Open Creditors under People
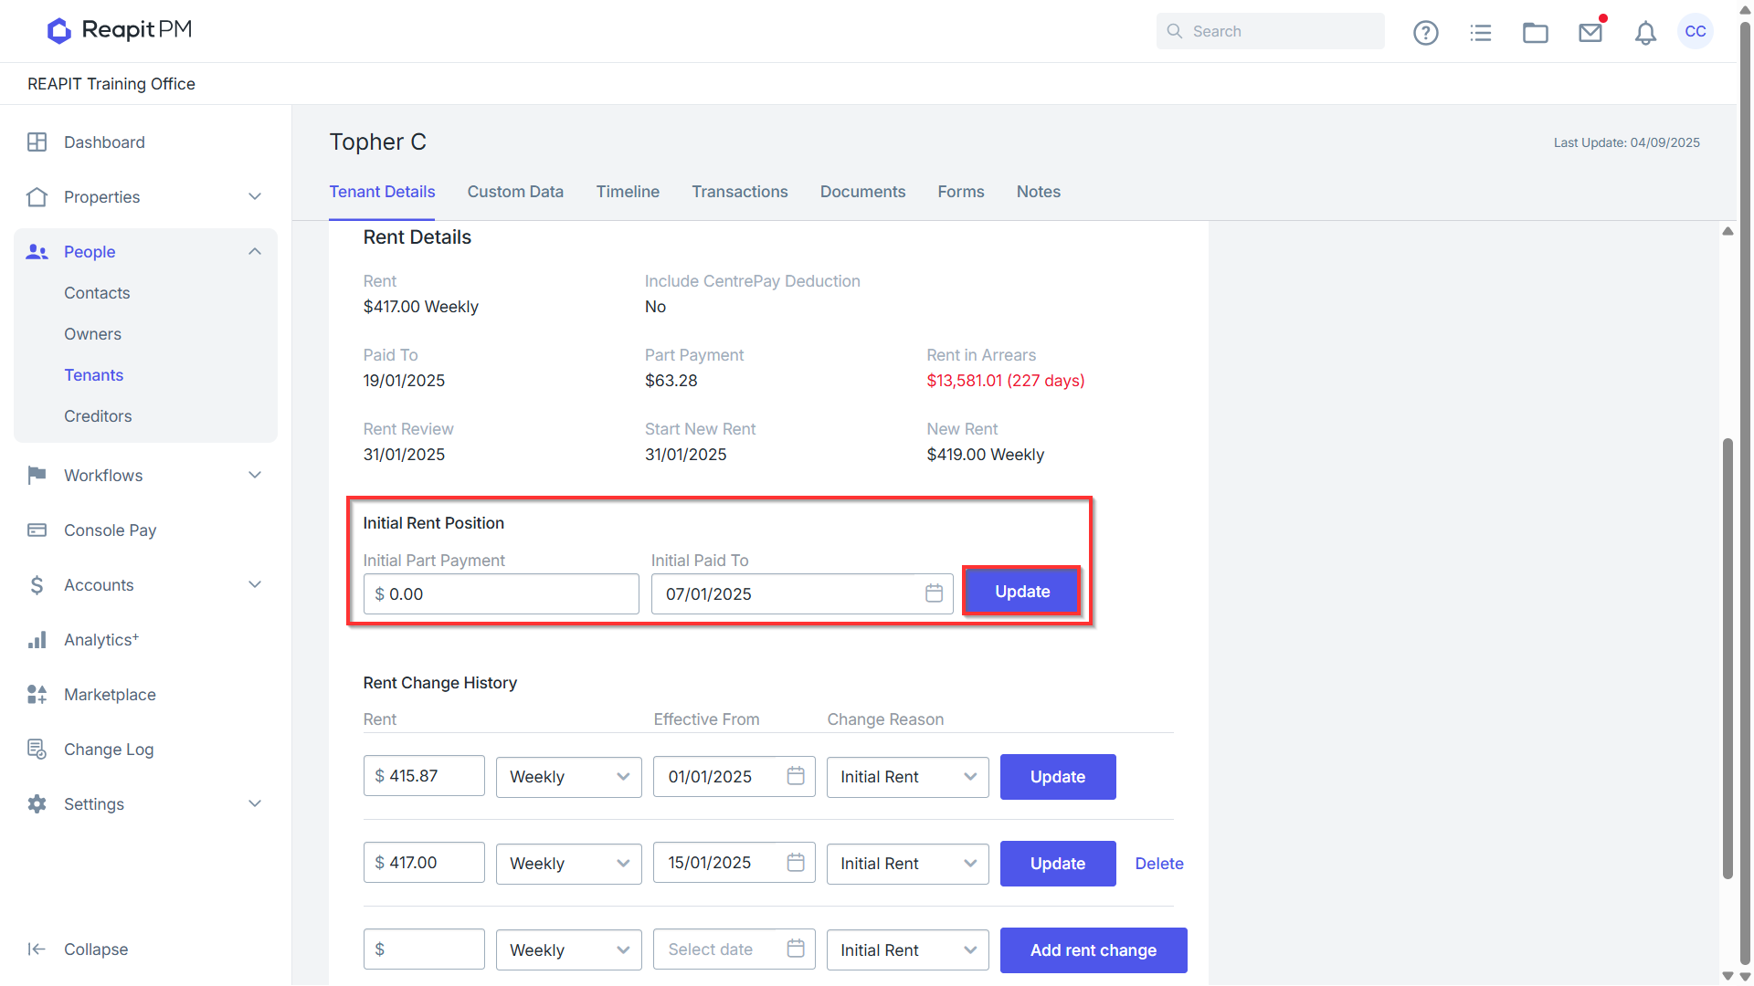 pyautogui.click(x=98, y=416)
